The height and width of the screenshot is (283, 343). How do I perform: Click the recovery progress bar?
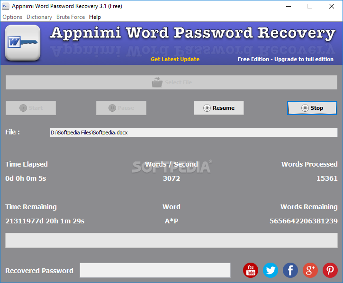pyautogui.click(x=171, y=240)
